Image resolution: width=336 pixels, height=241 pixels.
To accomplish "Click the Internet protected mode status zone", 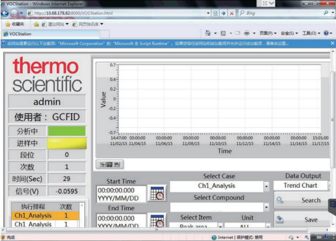I will pyautogui.click(x=237, y=238).
